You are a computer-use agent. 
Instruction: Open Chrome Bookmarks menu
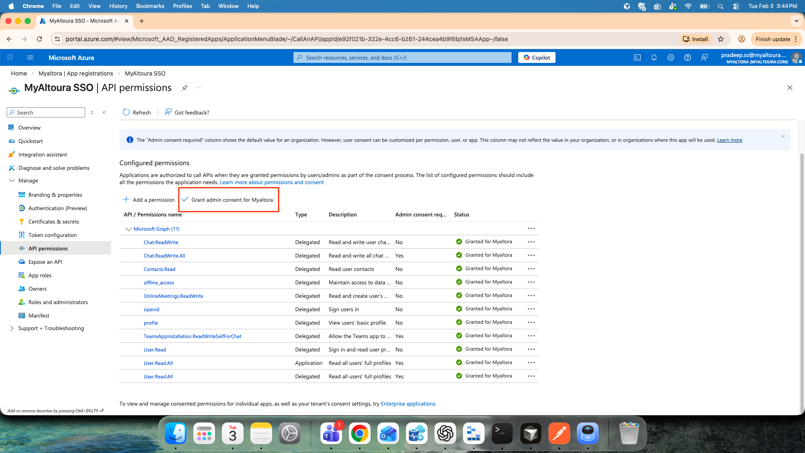click(150, 6)
